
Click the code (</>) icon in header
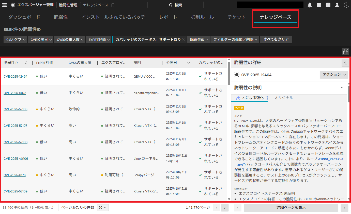(x=328, y=5)
